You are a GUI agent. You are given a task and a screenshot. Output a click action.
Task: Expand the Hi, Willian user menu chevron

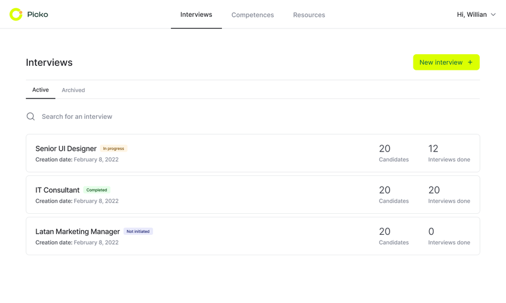coord(493,15)
